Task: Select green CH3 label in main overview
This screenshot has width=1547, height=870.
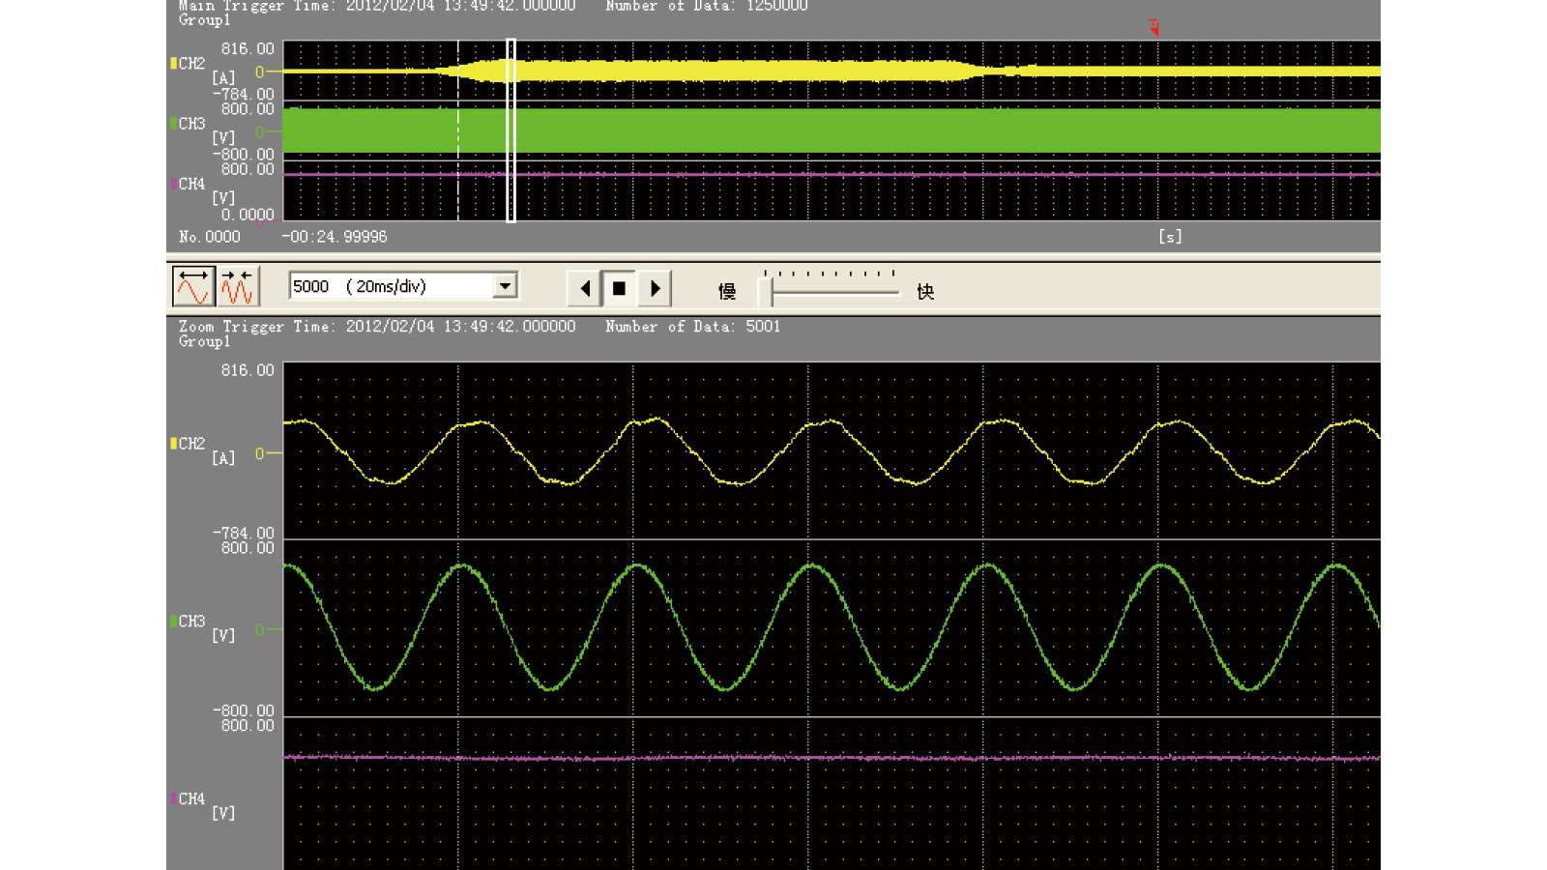Action: [x=190, y=124]
